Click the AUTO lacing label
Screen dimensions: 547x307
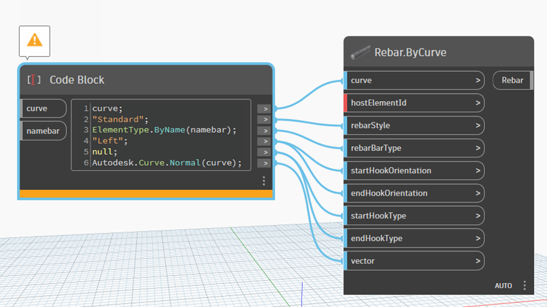[x=503, y=286]
